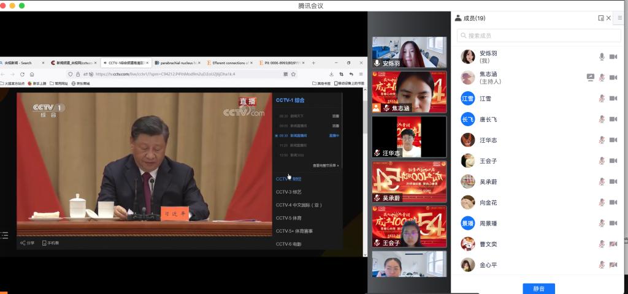The image size is (628, 294).
Task: Reload the page in the browser
Action: click(22, 74)
